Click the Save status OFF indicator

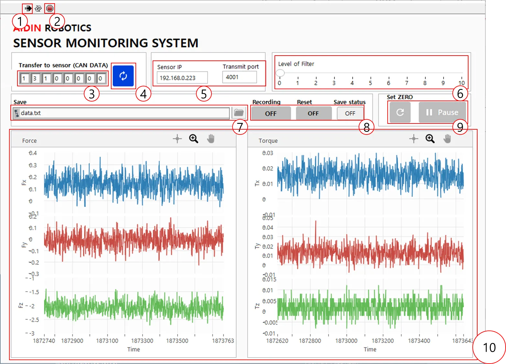[x=350, y=113]
